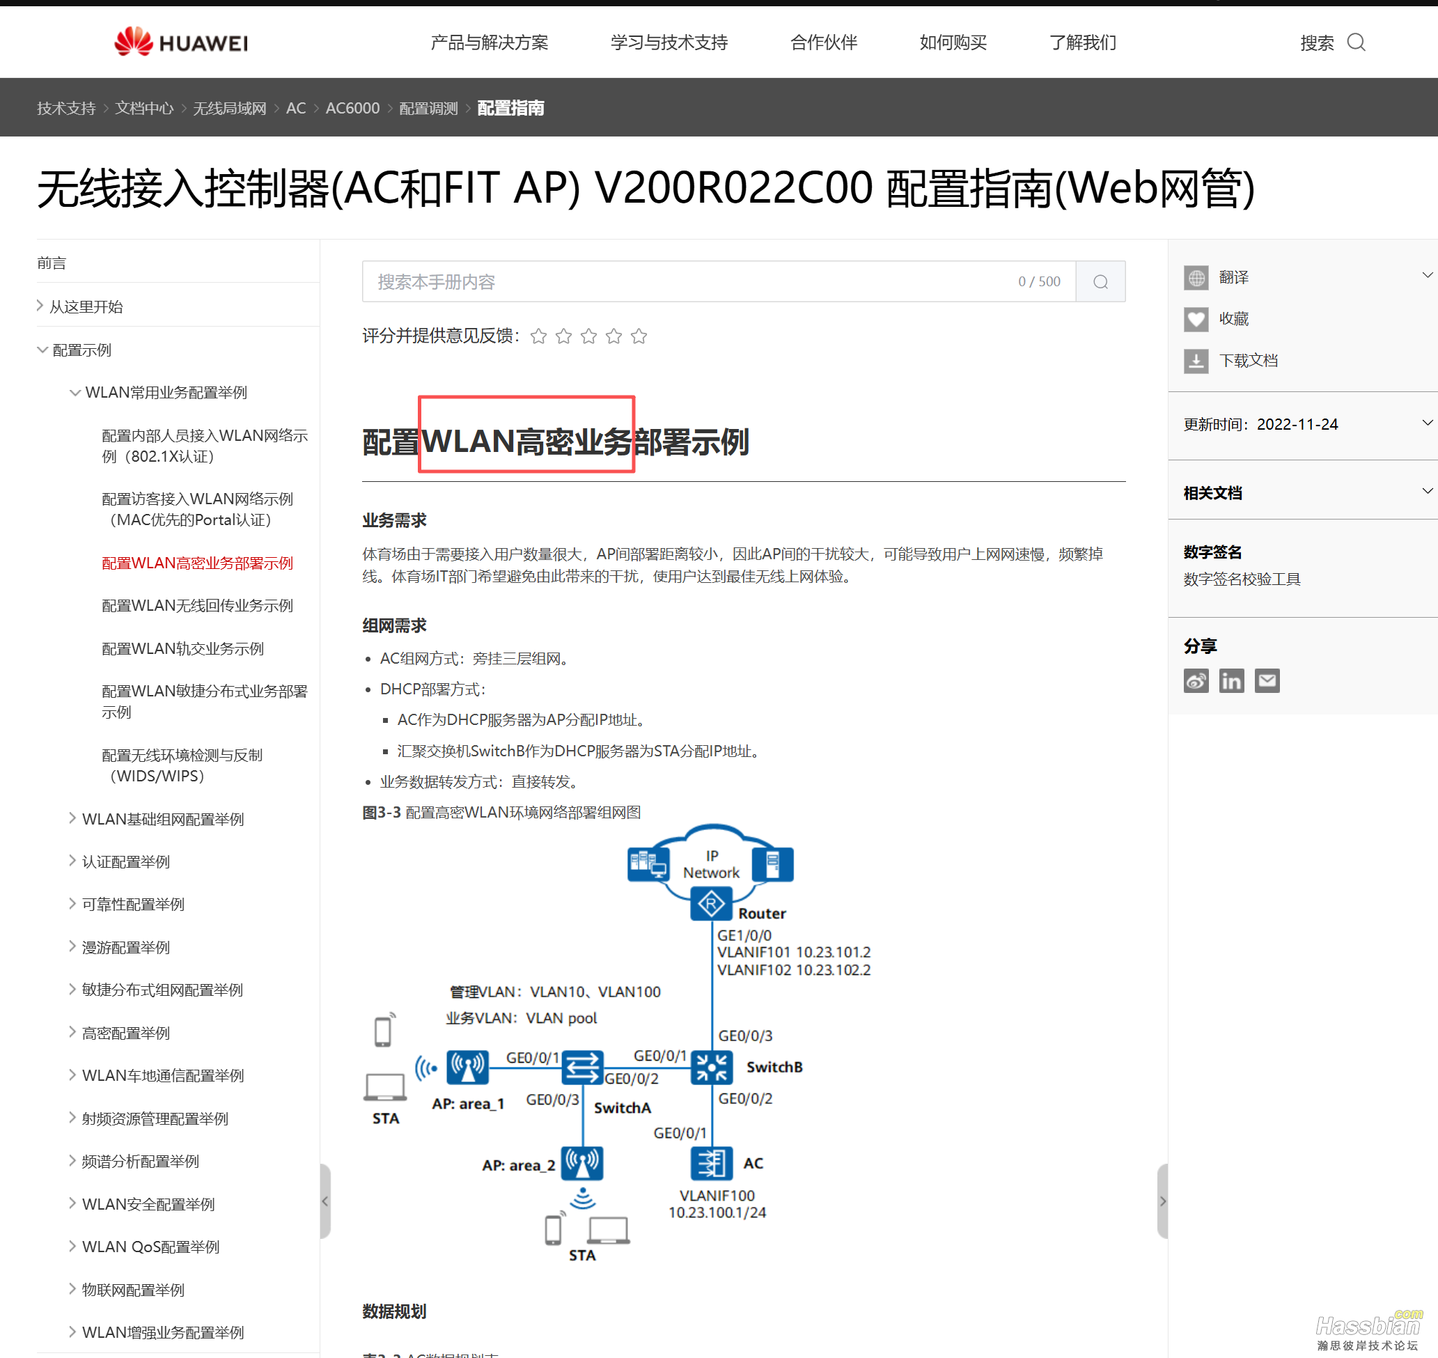The height and width of the screenshot is (1358, 1438).
Task: Click the Huawei logo
Action: pyautogui.click(x=181, y=42)
